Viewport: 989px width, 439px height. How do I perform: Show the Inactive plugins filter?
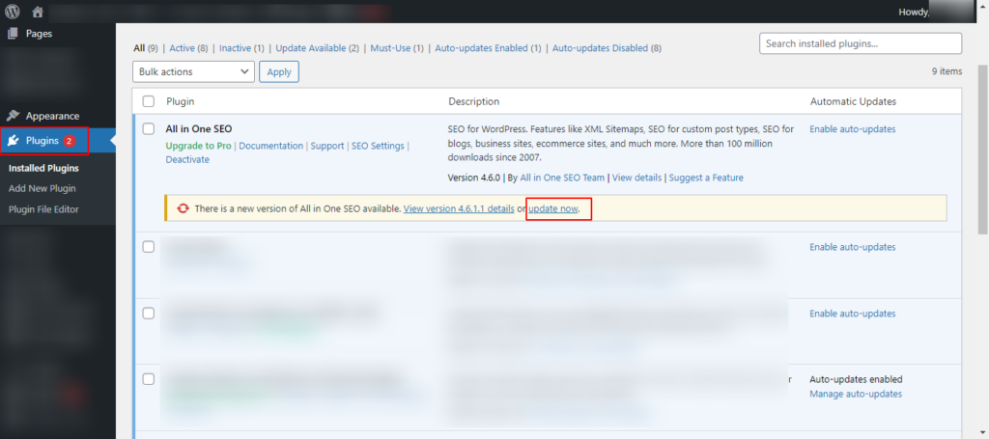pyautogui.click(x=241, y=47)
